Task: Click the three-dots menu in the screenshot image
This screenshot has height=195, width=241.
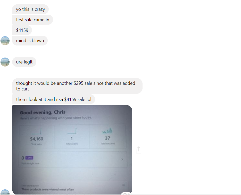Action: 123,185
